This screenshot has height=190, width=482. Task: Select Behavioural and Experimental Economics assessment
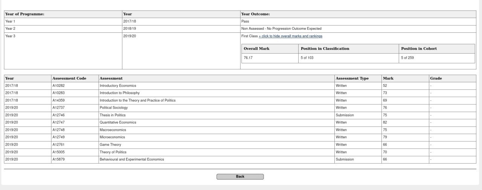(x=132, y=159)
